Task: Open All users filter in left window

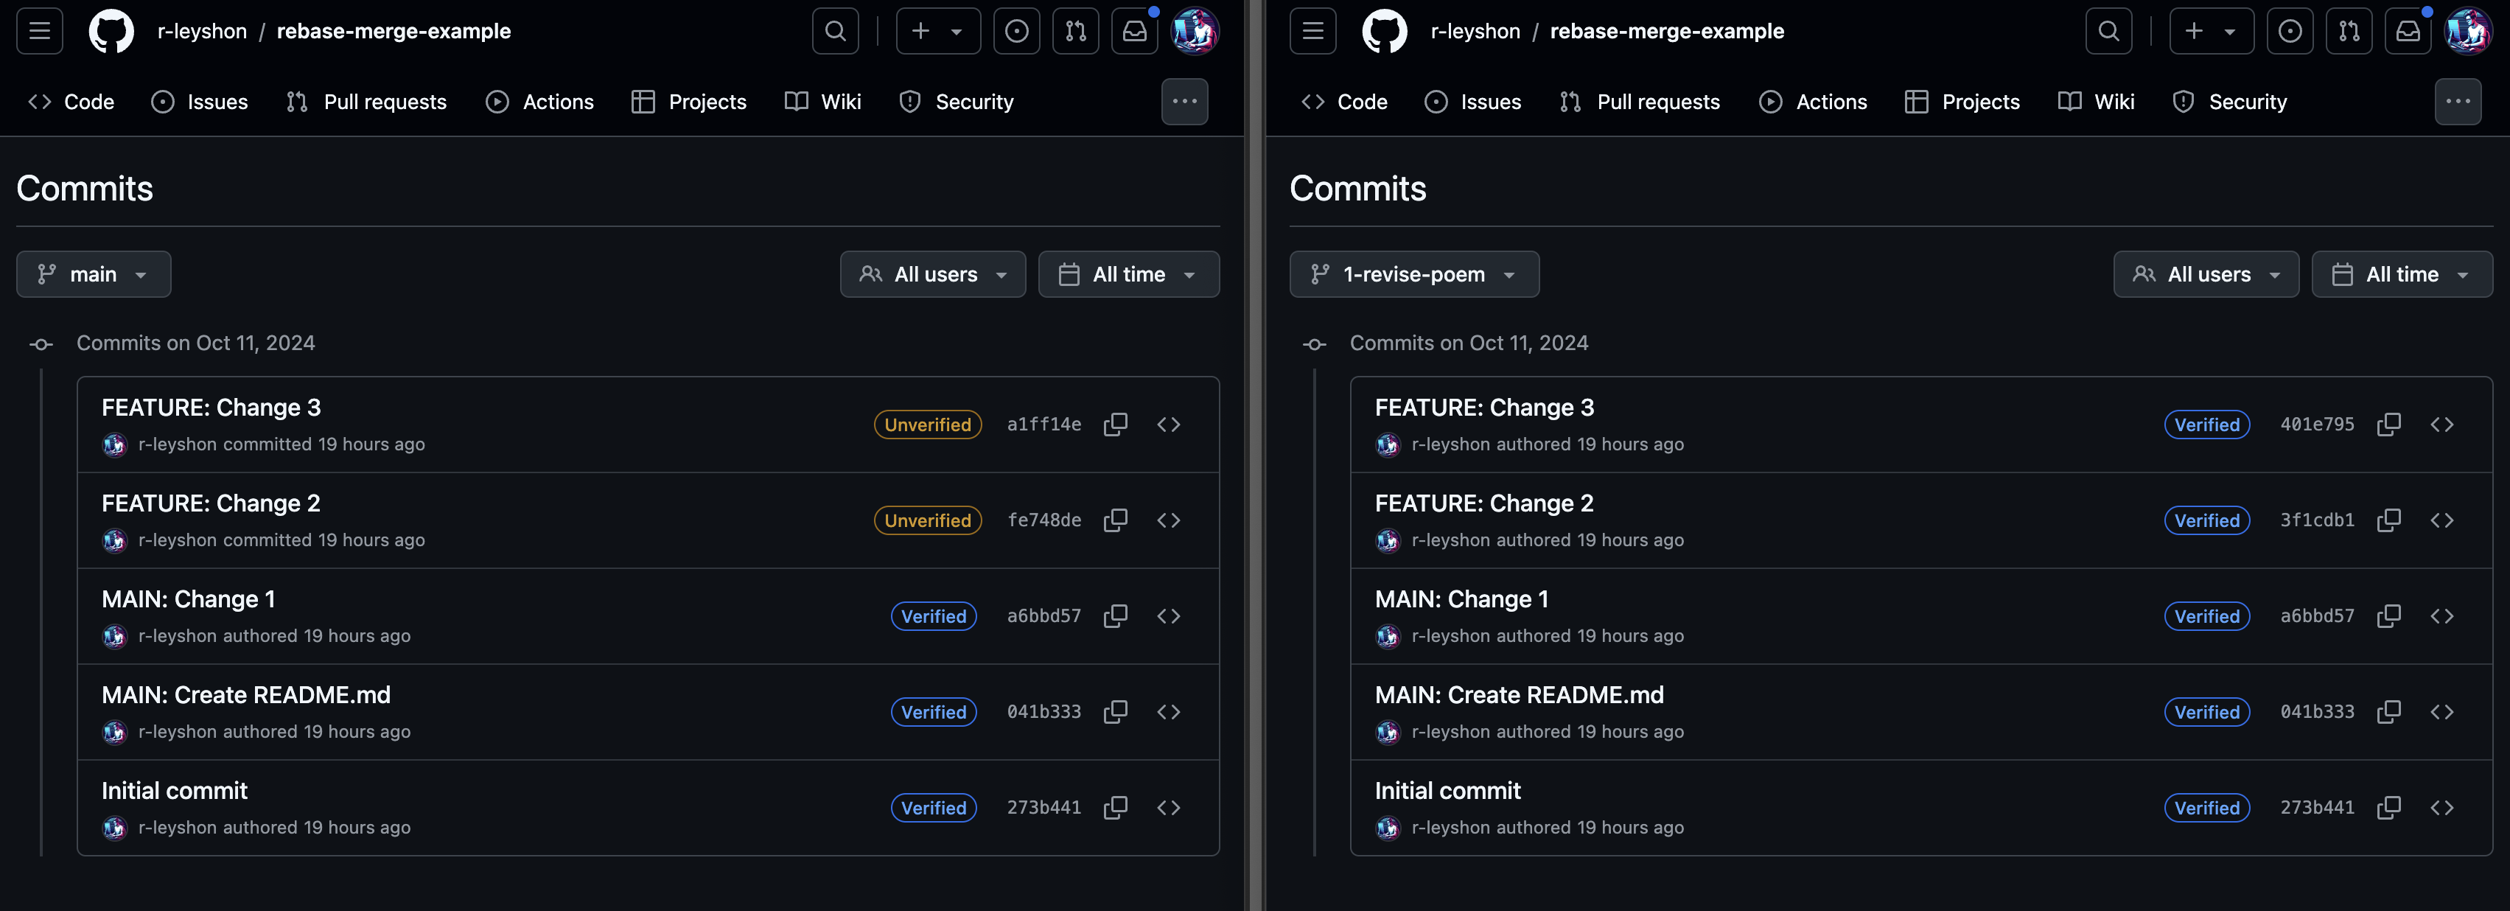Action: click(932, 275)
